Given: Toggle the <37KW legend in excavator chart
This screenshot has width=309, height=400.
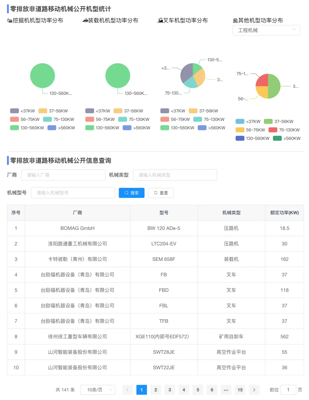Looking at the screenshot, I should point(23,111).
